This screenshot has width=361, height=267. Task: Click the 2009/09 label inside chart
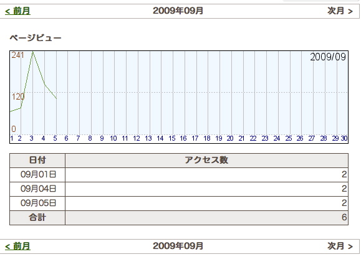tap(328, 57)
